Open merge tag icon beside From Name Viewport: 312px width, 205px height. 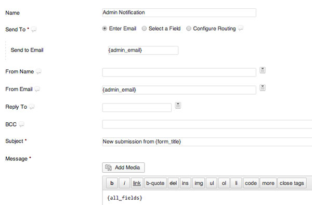[263, 70]
